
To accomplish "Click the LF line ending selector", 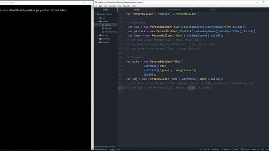I will 201,149.
